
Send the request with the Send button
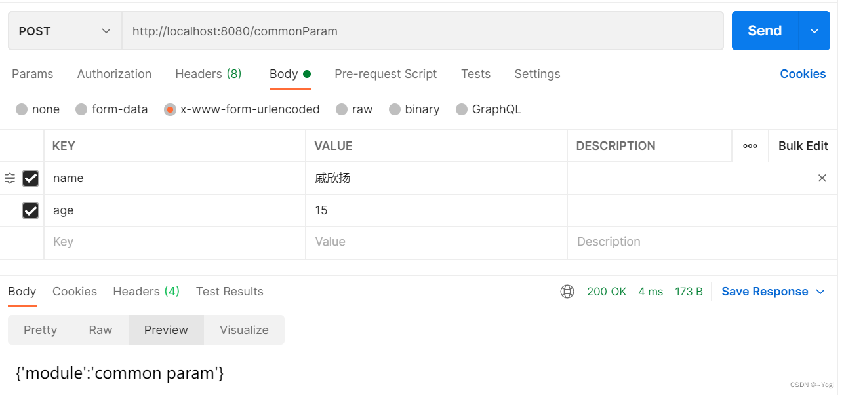tap(765, 31)
